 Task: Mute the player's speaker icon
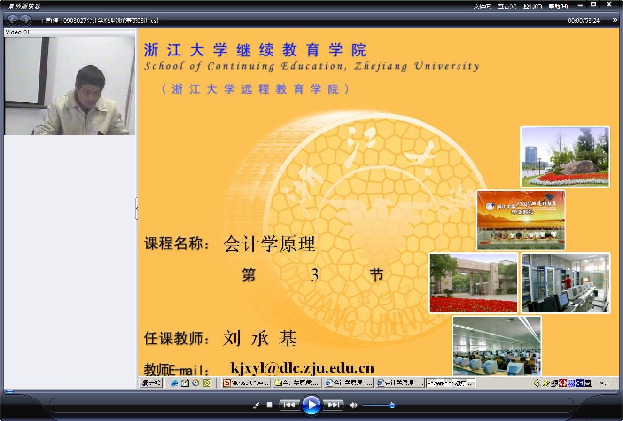pos(353,405)
